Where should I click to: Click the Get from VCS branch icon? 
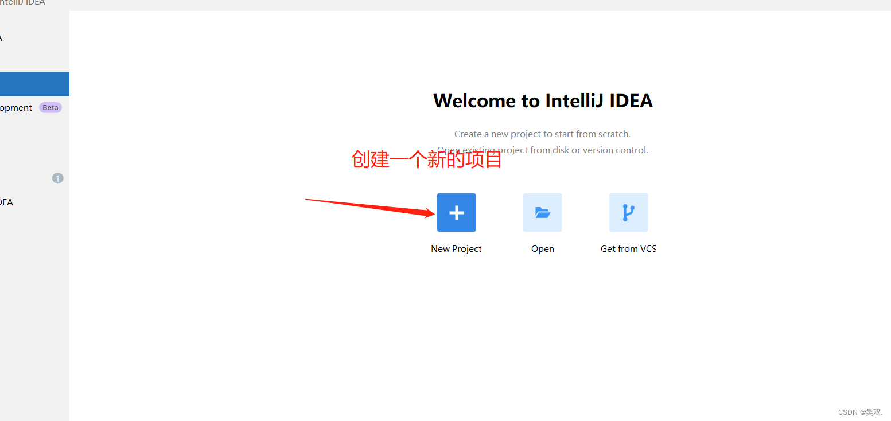click(628, 213)
